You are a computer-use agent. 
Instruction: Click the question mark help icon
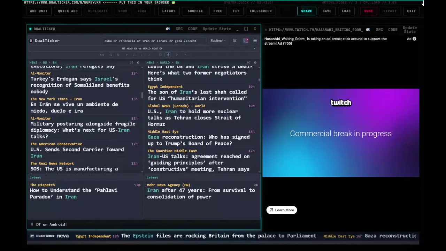pos(177,55)
